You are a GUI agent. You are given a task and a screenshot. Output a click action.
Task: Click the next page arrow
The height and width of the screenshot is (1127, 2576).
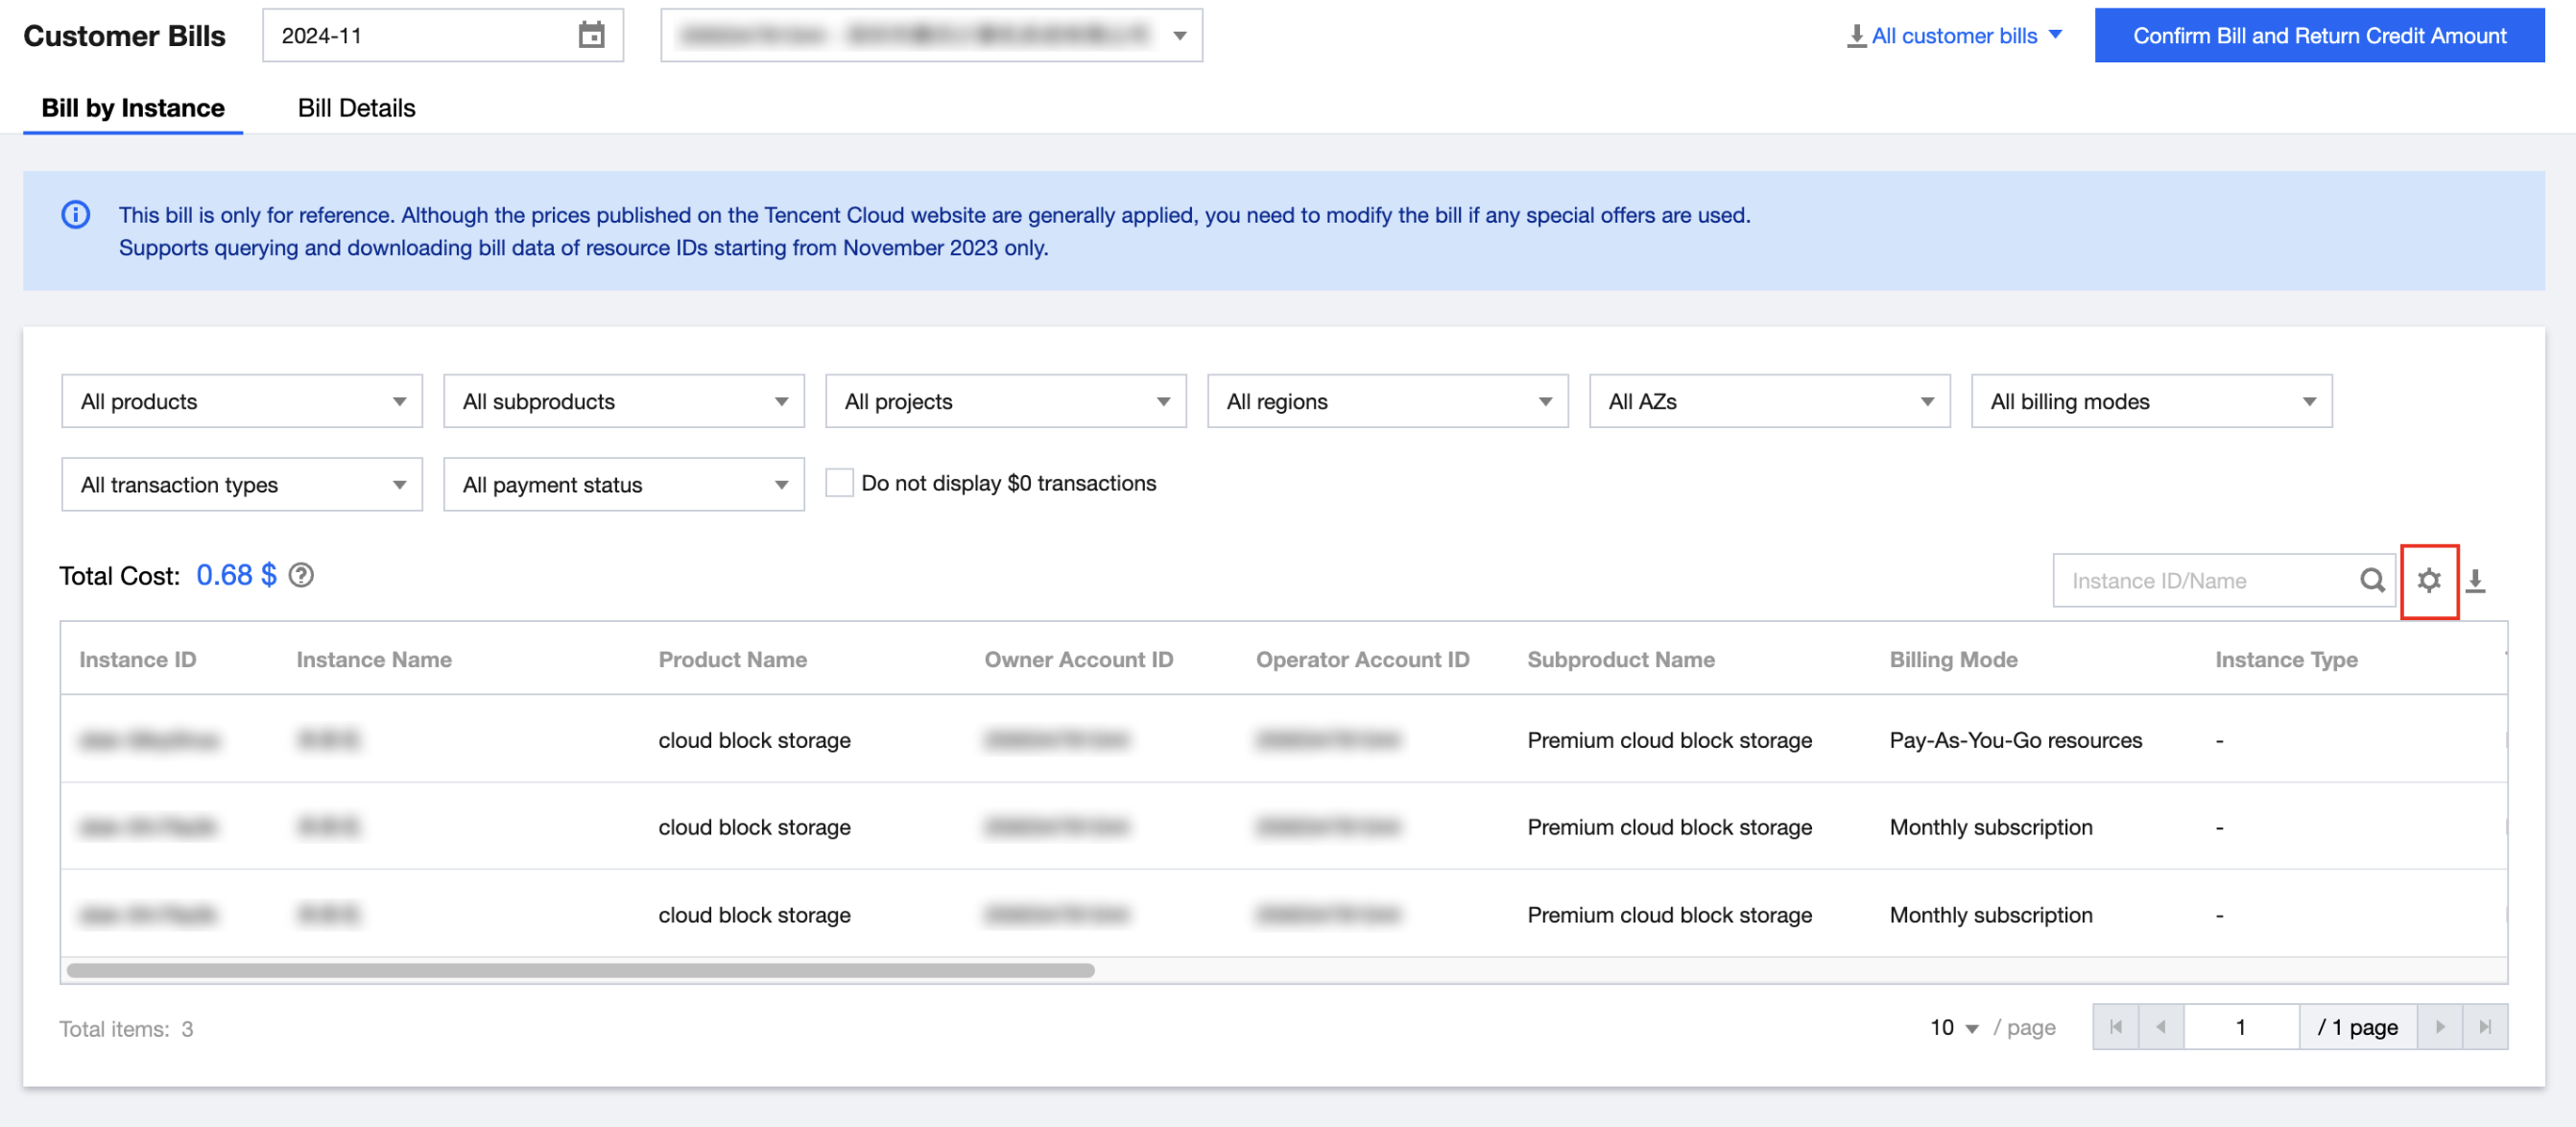2440,1027
